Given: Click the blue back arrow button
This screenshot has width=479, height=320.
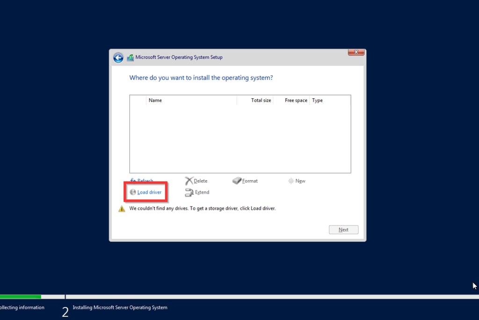Looking at the screenshot, I should tap(118, 58).
